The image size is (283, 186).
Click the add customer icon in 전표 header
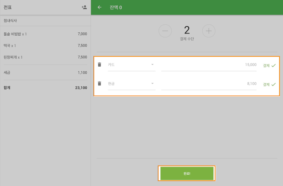tap(84, 7)
